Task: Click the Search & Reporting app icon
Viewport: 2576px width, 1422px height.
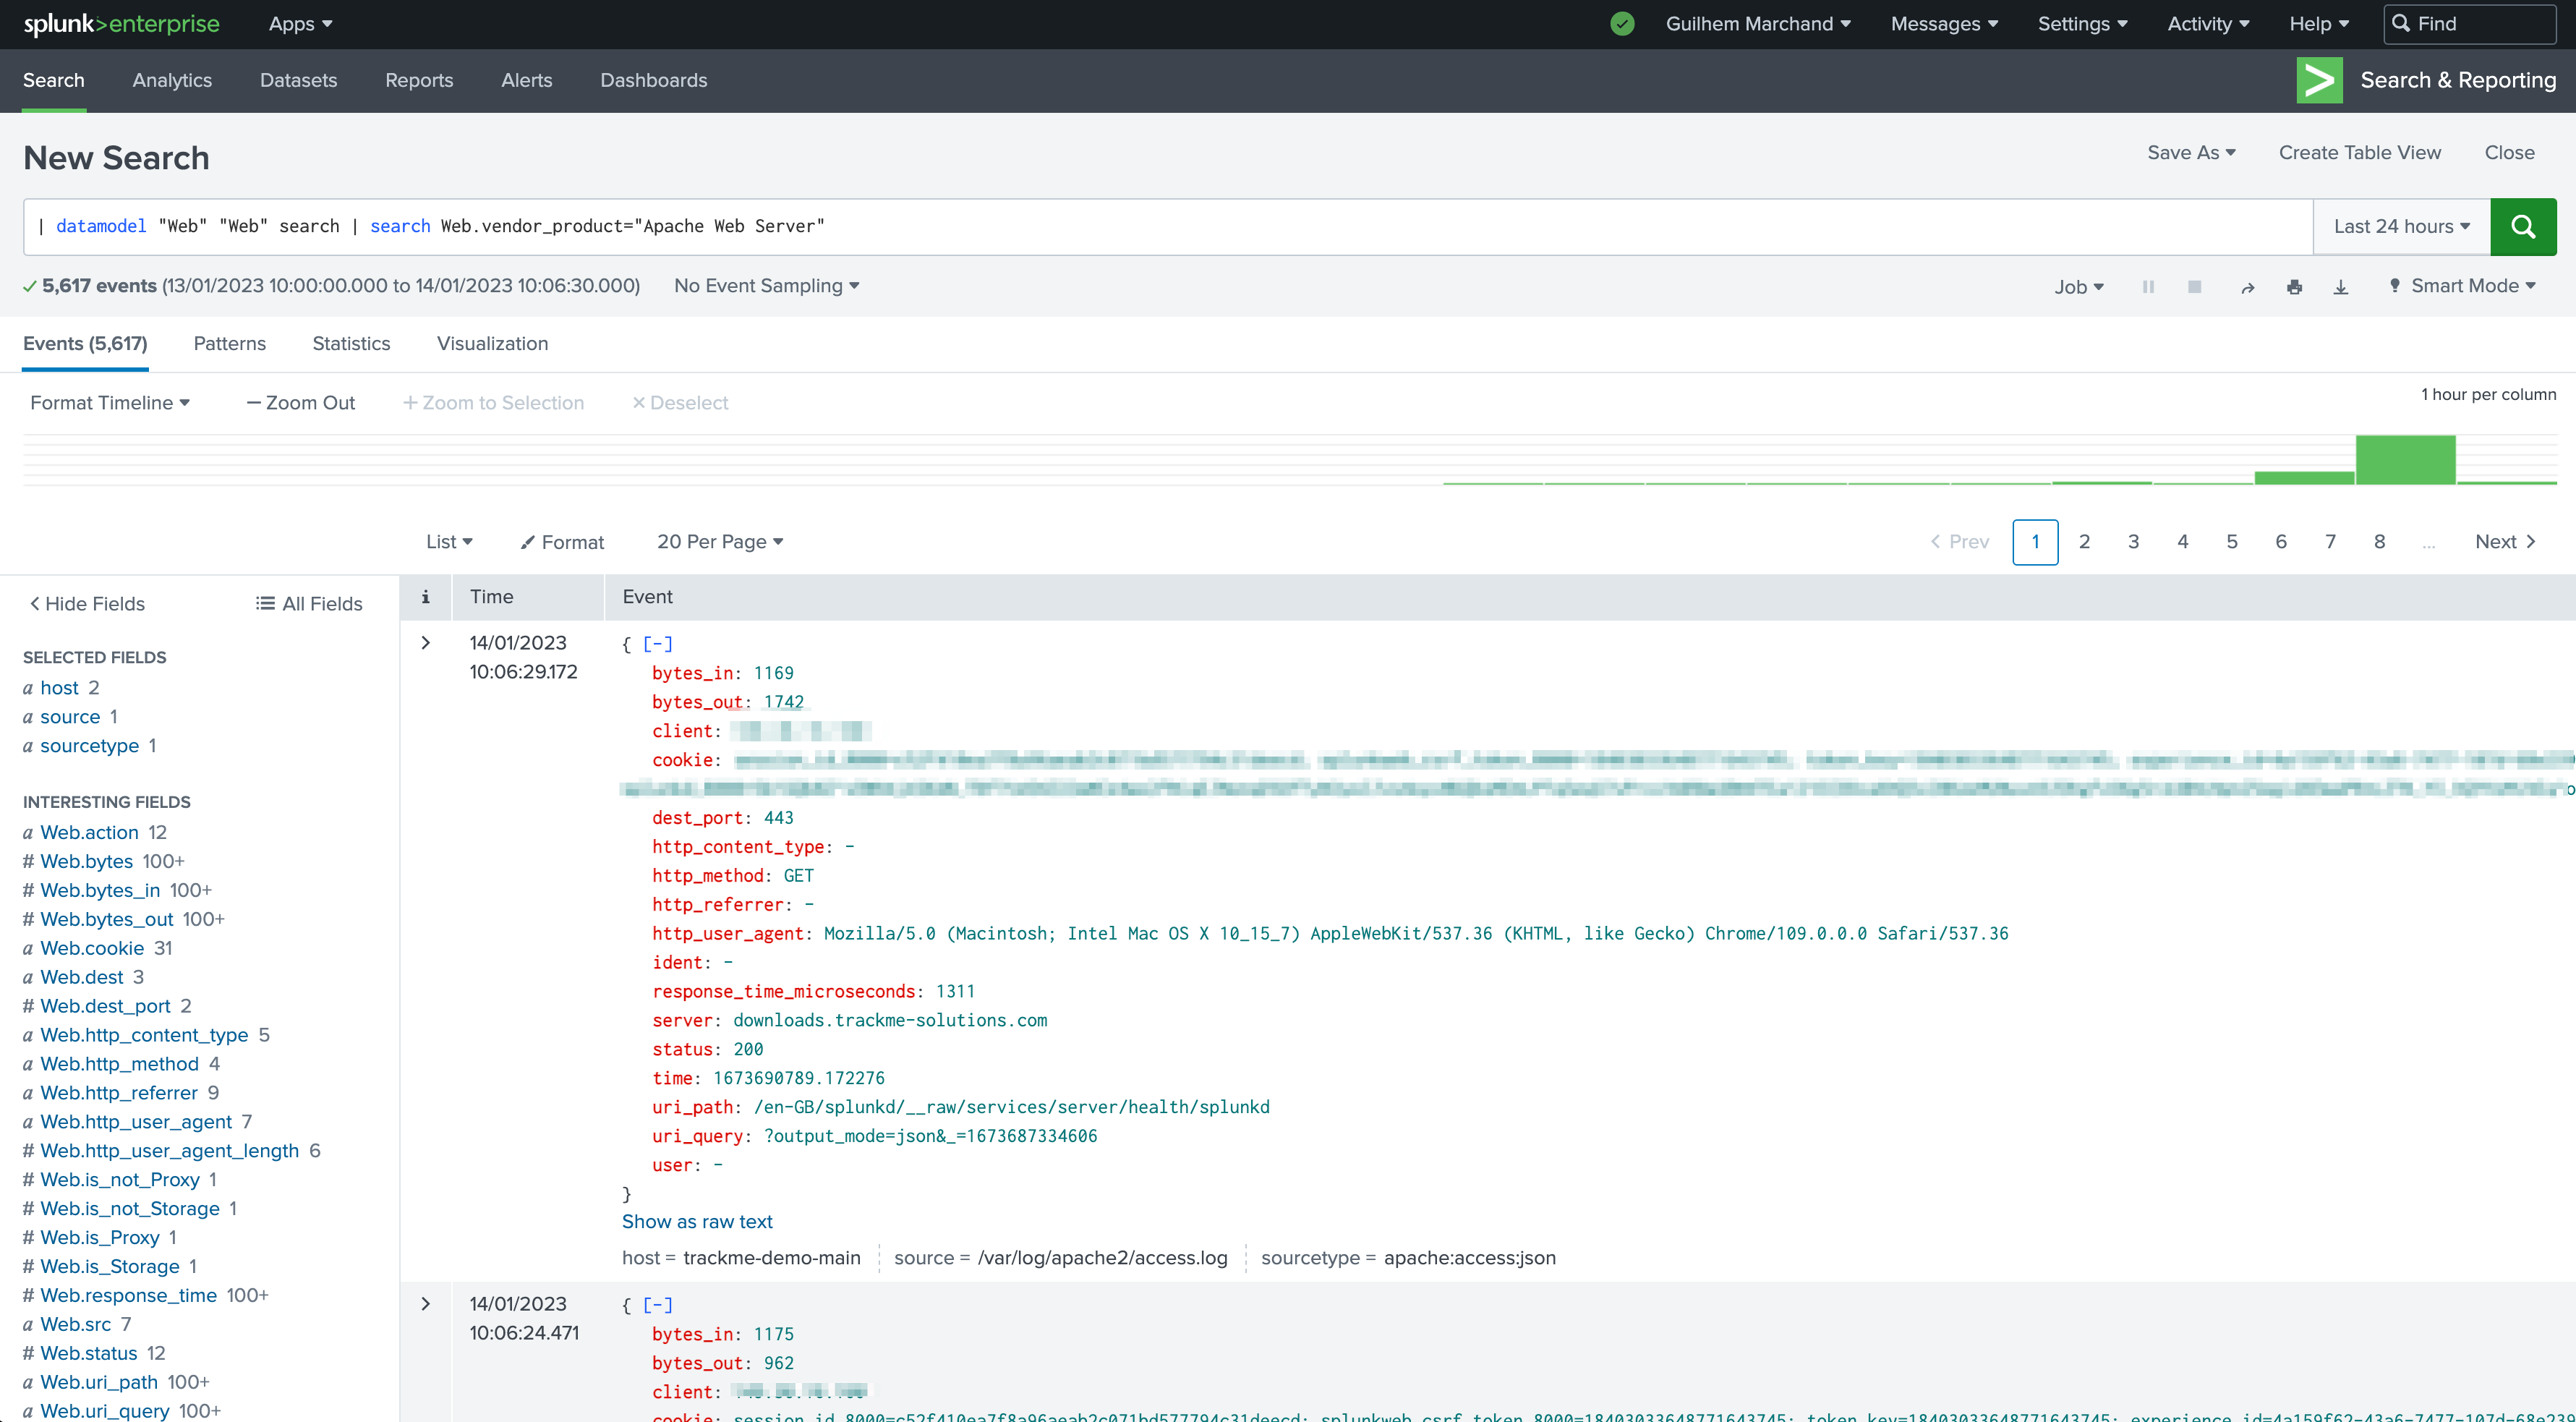Action: (x=2319, y=80)
